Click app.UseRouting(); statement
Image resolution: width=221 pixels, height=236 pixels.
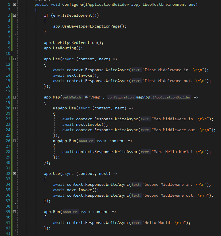point(63,48)
